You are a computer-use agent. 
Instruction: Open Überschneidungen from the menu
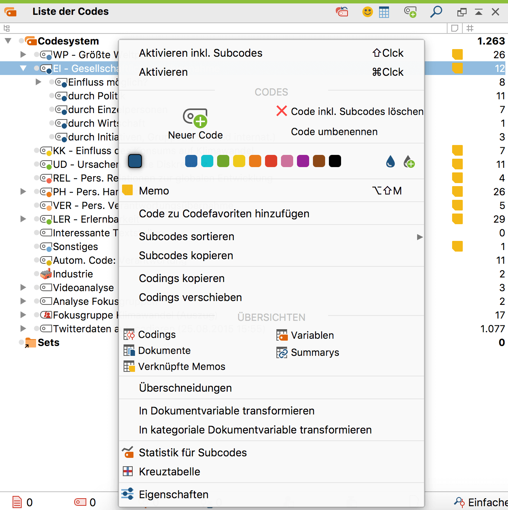pos(186,387)
